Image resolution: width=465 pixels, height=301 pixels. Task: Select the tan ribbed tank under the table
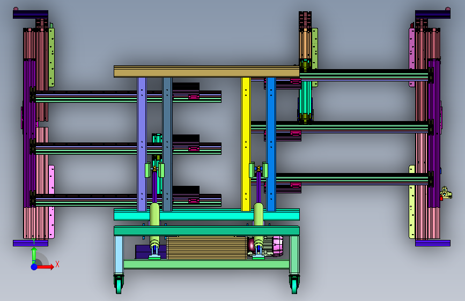coord(206,247)
